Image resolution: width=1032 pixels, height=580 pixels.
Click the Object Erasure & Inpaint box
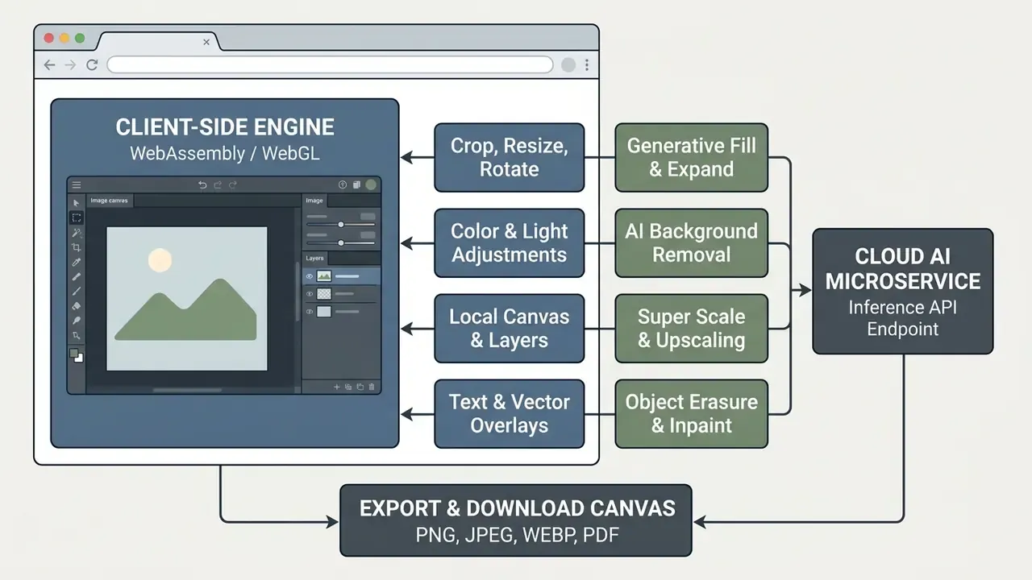tap(691, 413)
